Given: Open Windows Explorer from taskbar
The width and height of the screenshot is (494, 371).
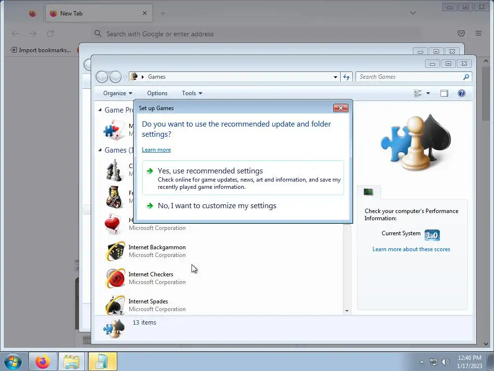Looking at the screenshot, I should (71, 361).
